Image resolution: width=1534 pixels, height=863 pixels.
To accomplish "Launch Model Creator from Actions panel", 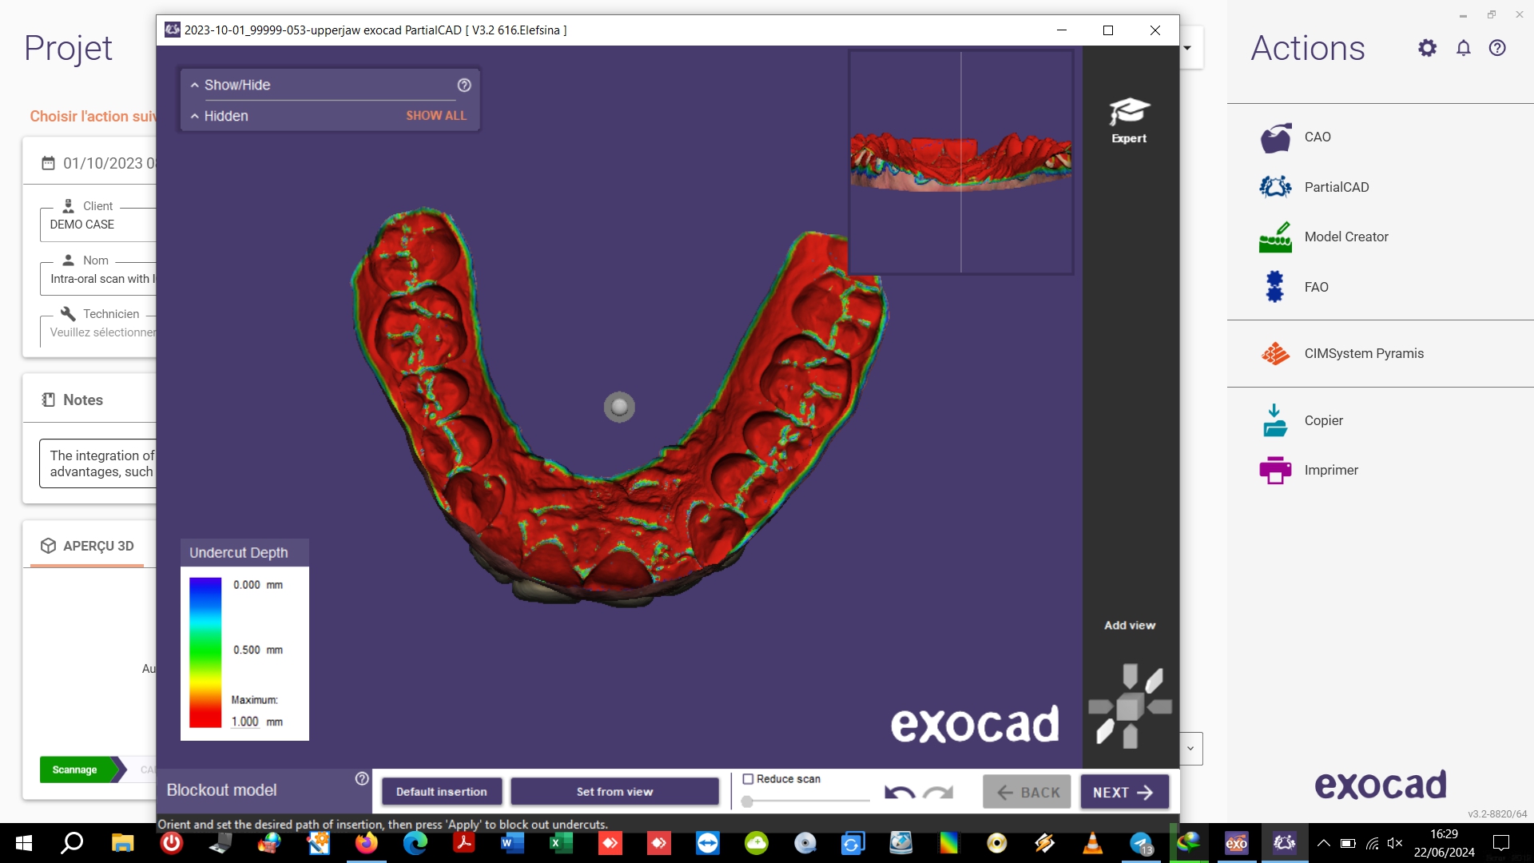I will pyautogui.click(x=1345, y=237).
